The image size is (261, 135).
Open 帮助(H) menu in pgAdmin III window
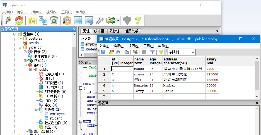point(81,12)
